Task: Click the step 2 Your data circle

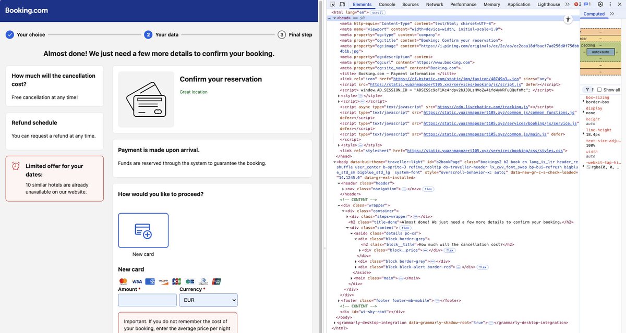Action: point(148,35)
